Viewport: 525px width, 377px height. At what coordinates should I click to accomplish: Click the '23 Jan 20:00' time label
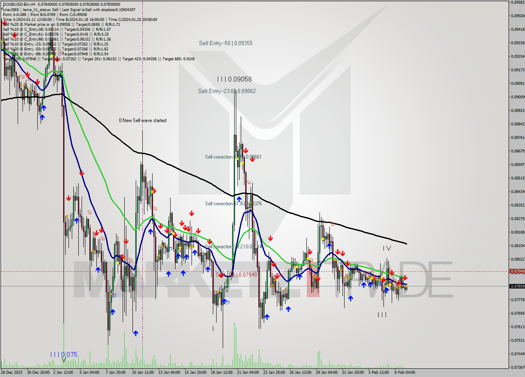point(274,372)
